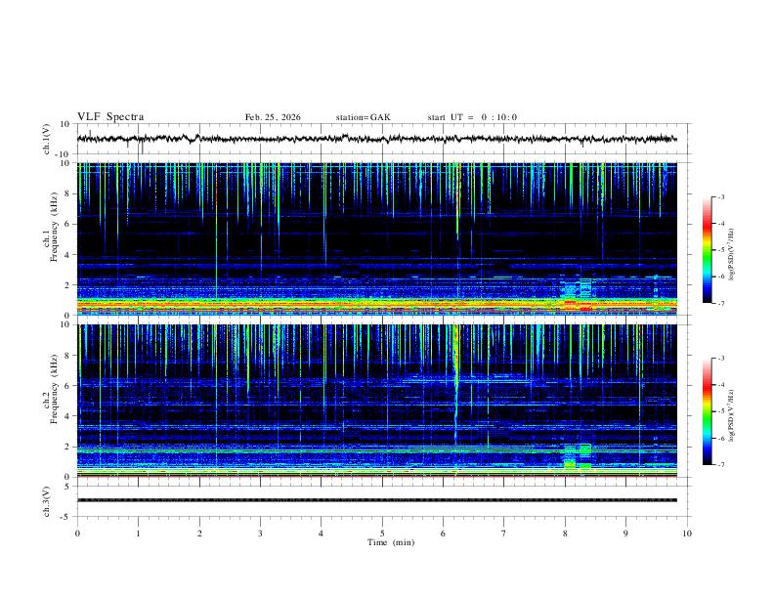Click time axis tick label "0"
Viewport: 774px width, 598px height.
(x=77, y=534)
